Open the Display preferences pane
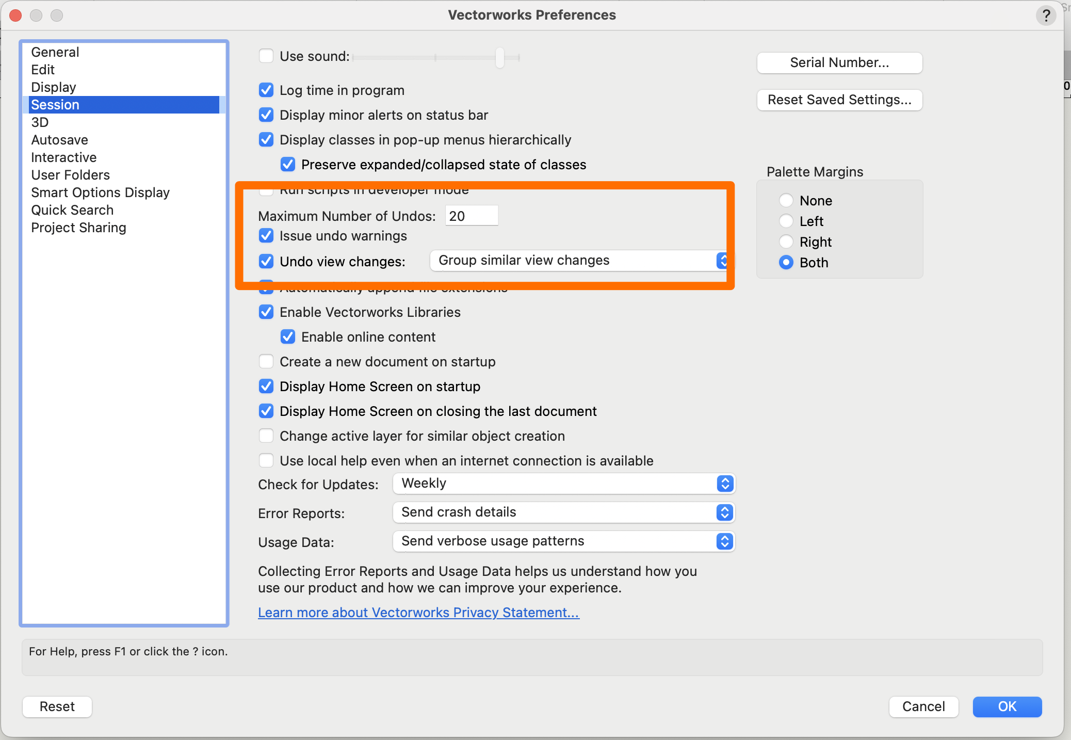 54,87
